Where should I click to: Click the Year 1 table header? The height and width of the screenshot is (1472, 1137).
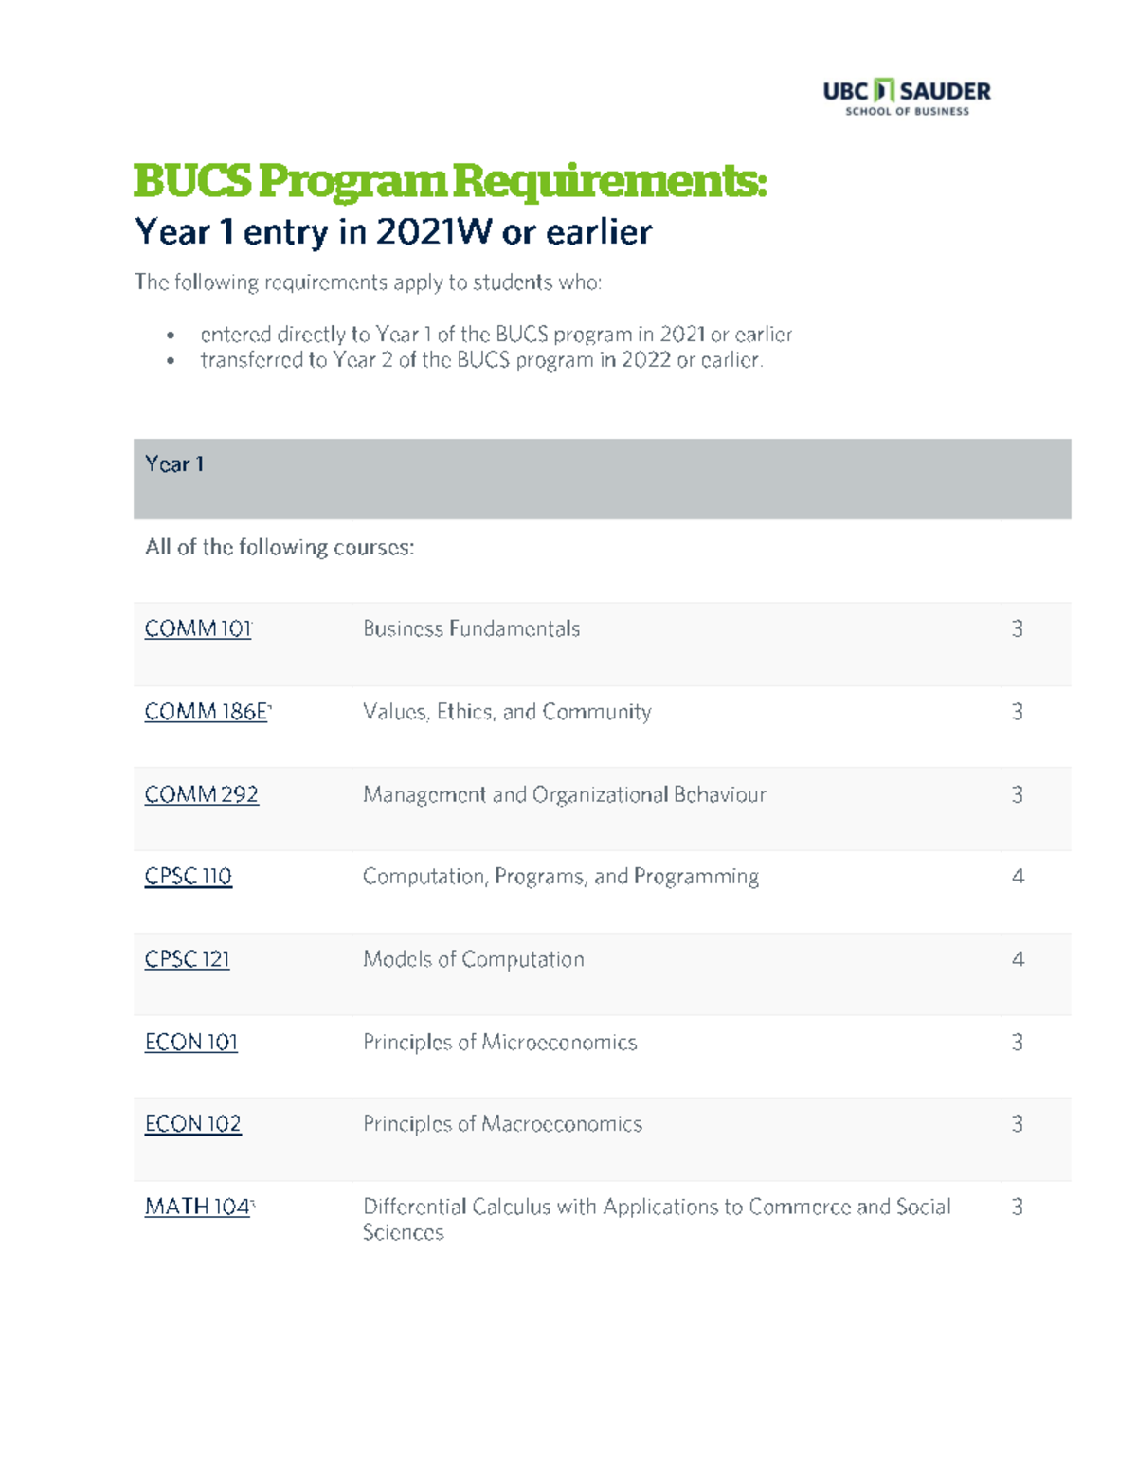[x=174, y=464]
